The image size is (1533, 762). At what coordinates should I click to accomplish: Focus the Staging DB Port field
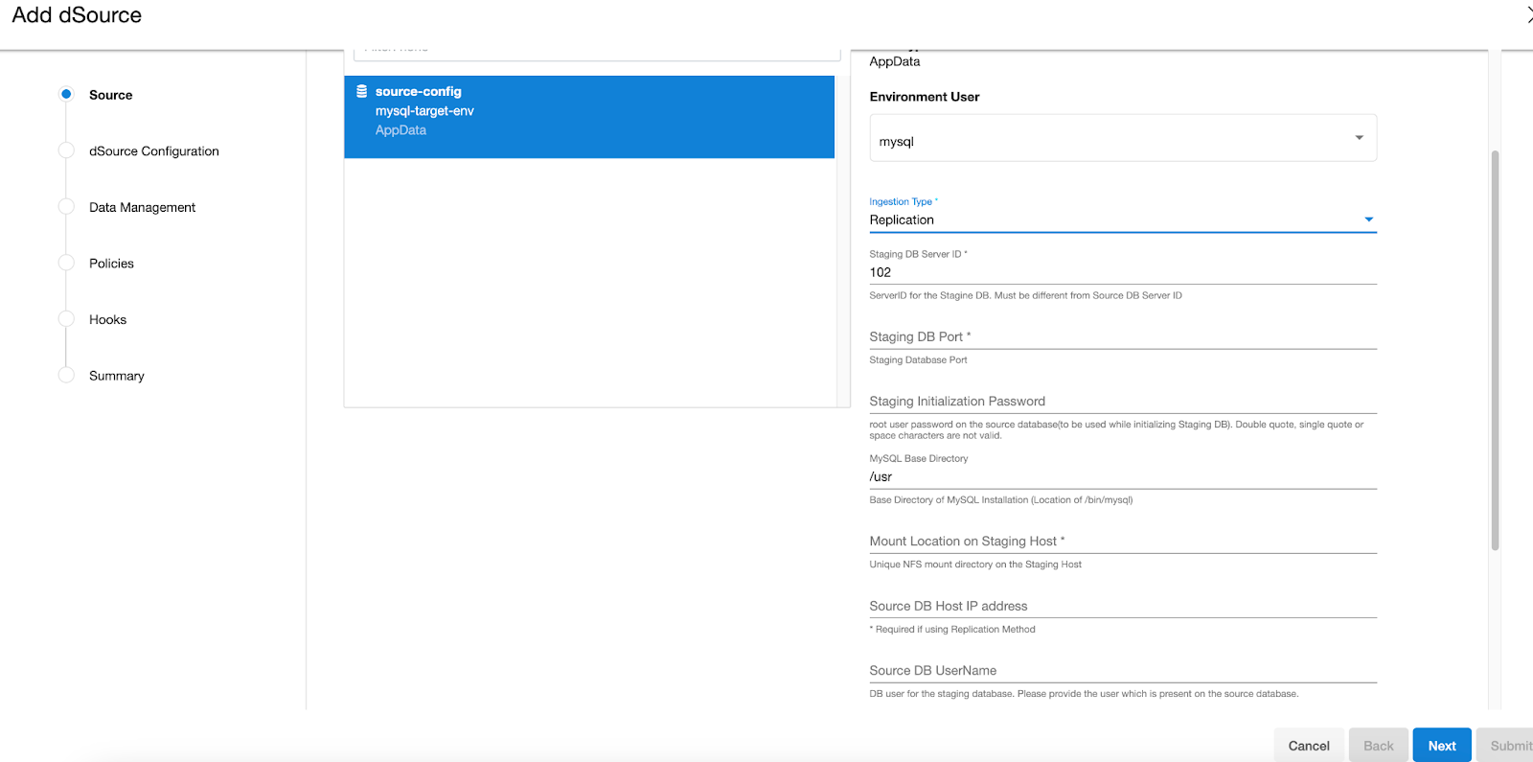pos(1122,336)
